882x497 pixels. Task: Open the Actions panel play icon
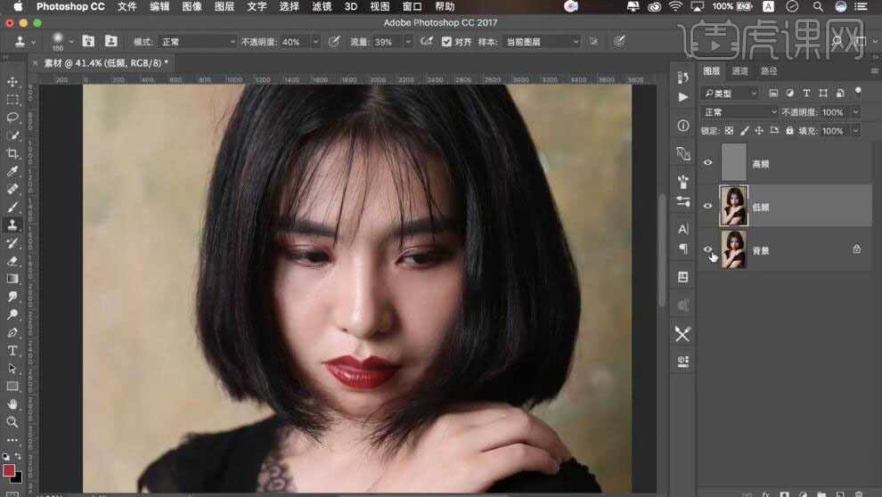[x=683, y=97]
